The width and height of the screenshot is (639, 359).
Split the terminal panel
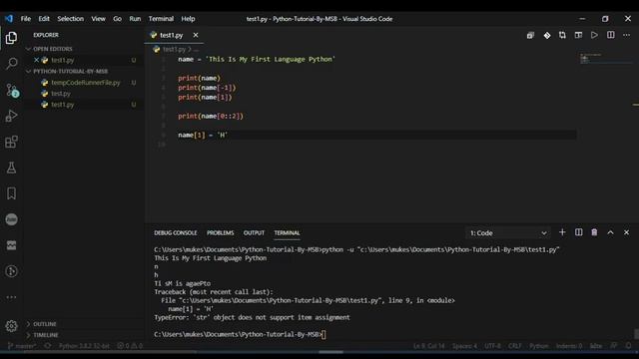pyautogui.click(x=578, y=232)
